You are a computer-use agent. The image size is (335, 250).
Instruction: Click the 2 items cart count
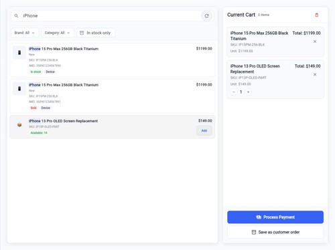(263, 15)
